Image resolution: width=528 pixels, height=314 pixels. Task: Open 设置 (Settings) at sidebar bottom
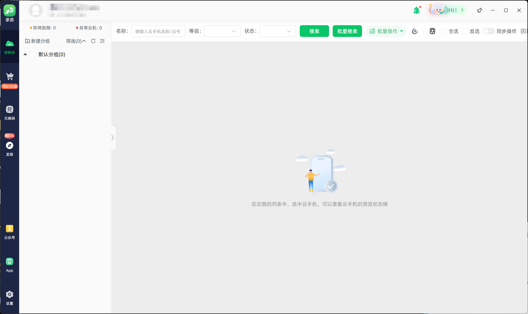click(9, 295)
